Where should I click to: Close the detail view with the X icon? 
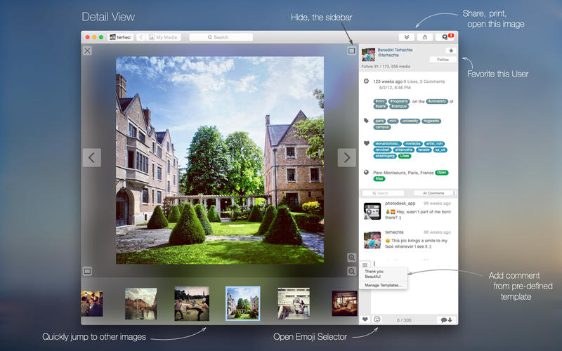[x=87, y=51]
